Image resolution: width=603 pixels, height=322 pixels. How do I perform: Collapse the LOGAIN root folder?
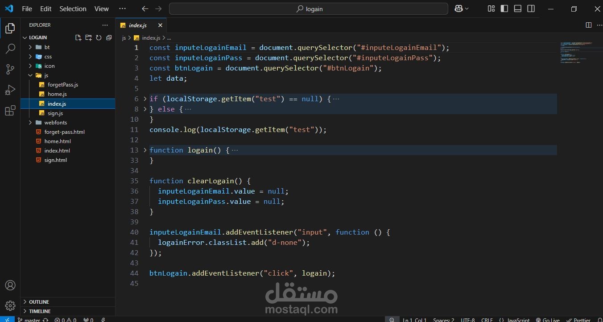point(38,37)
